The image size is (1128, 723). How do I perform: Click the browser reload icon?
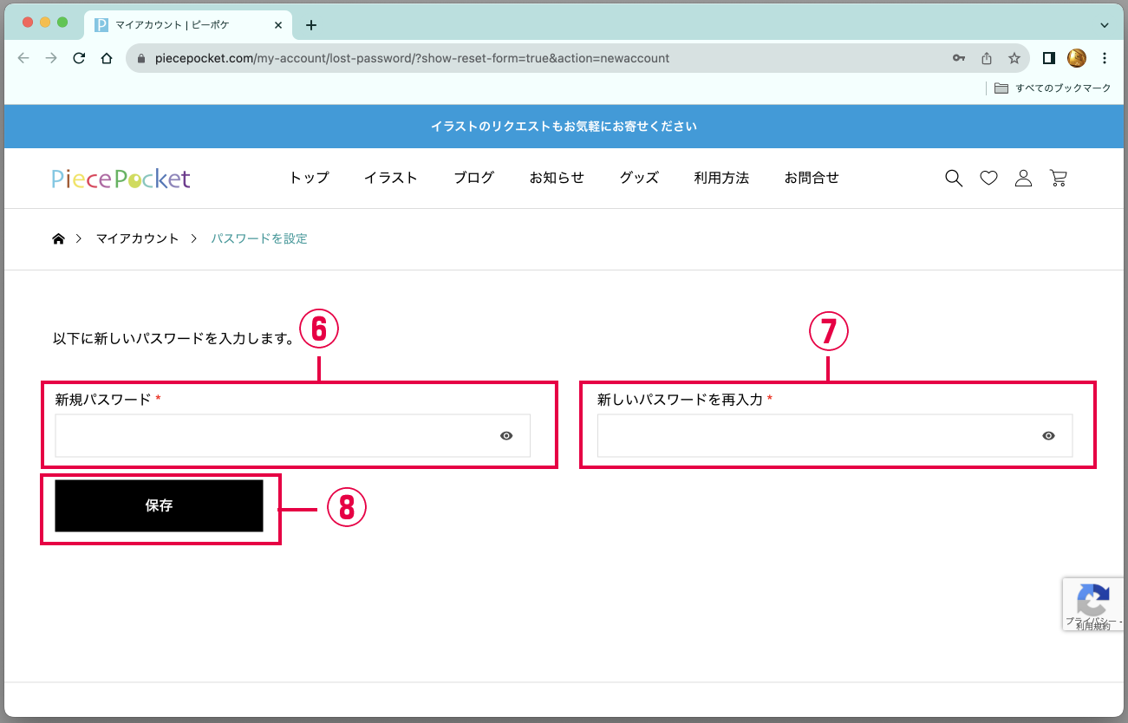coord(79,59)
